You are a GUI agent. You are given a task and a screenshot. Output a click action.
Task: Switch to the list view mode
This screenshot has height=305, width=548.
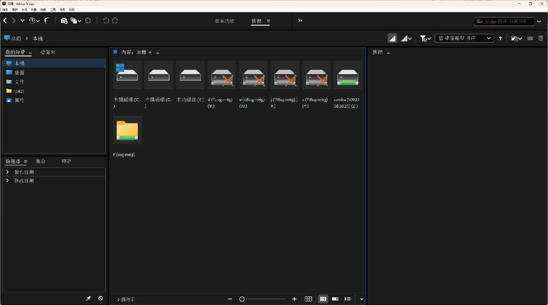click(x=348, y=299)
